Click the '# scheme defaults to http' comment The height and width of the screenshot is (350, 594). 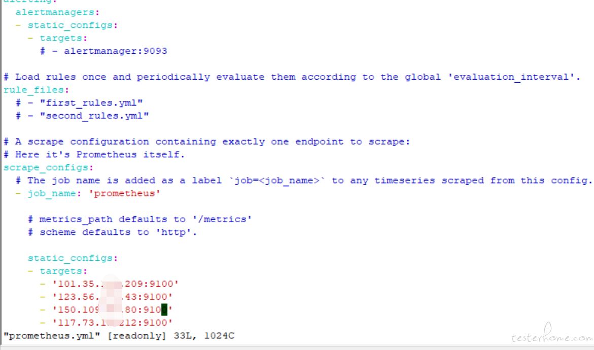(x=113, y=232)
